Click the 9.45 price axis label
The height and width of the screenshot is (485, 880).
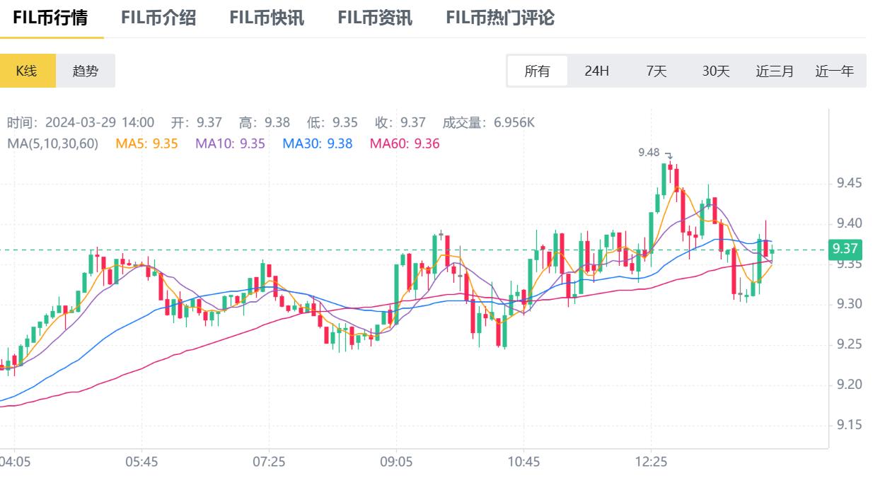[x=848, y=183]
